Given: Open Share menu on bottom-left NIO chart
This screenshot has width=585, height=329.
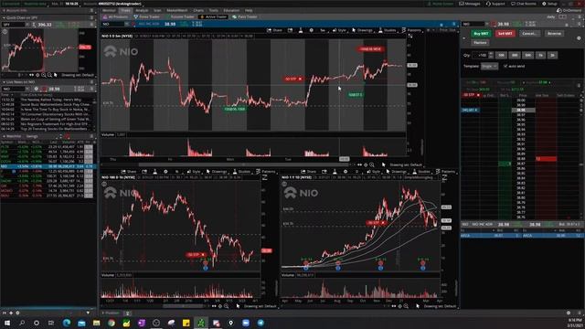Looking at the screenshot, I should tap(129, 172).
